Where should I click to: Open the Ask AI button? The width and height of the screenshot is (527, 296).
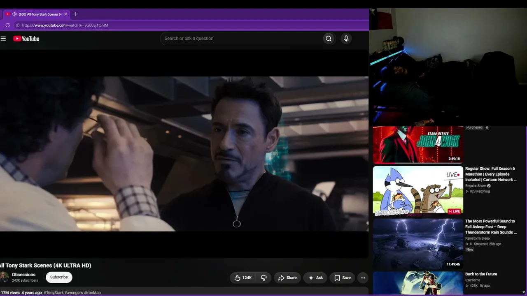click(315, 278)
